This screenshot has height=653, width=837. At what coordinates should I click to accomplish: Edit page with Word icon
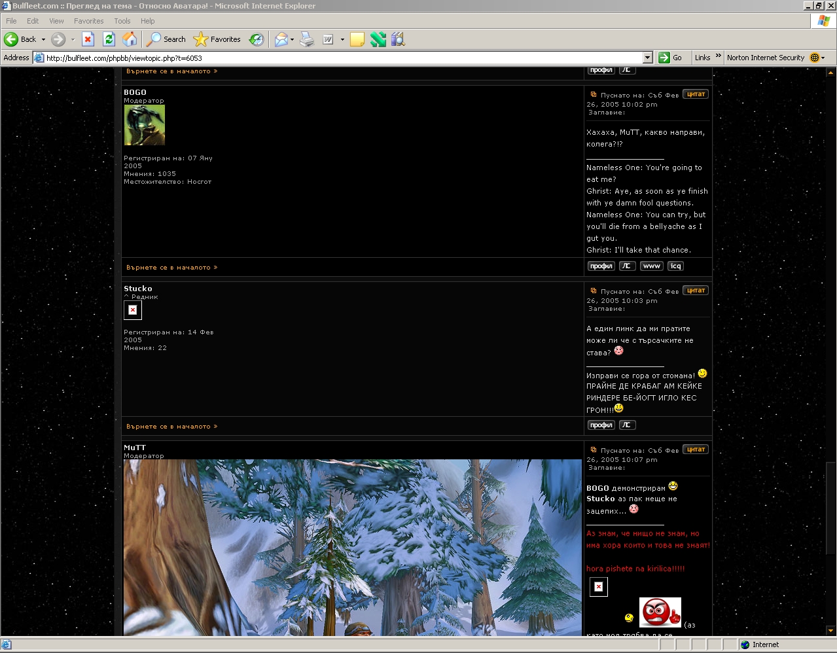(x=328, y=39)
